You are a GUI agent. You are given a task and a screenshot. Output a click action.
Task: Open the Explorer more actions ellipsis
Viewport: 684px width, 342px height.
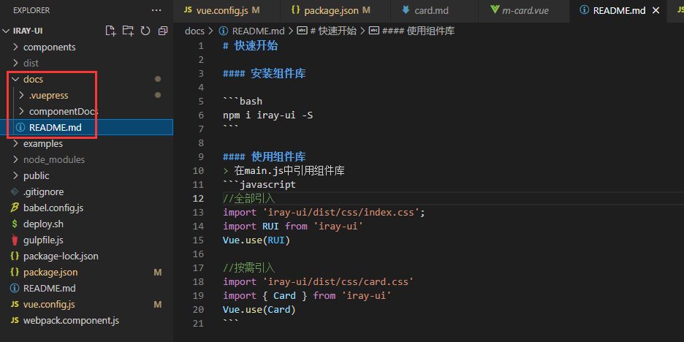pyautogui.click(x=156, y=10)
